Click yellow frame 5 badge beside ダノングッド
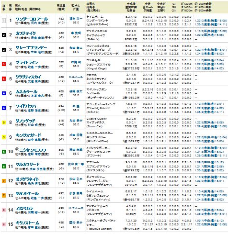Viewport: 228px width, 234px height. pos(4,123)
